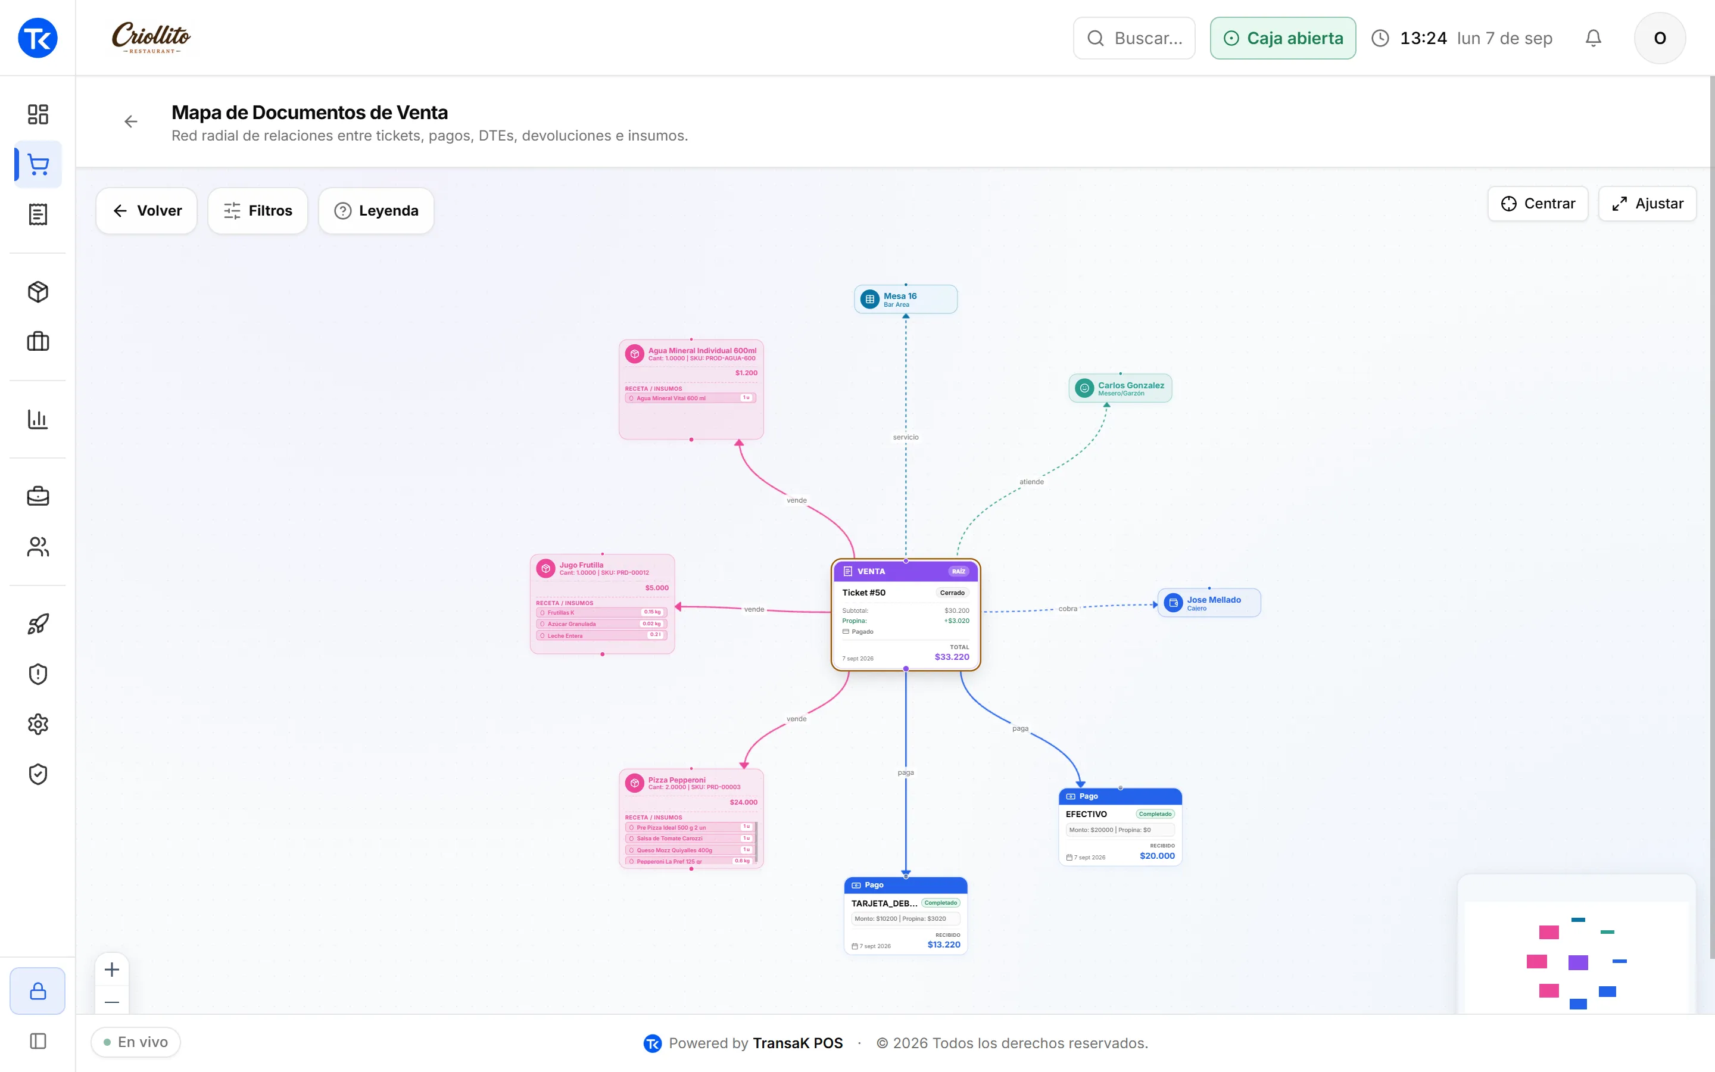Image resolution: width=1715 pixels, height=1072 pixels.
Task: Click the luggage inventory icon in sidebar
Action: coord(38,342)
